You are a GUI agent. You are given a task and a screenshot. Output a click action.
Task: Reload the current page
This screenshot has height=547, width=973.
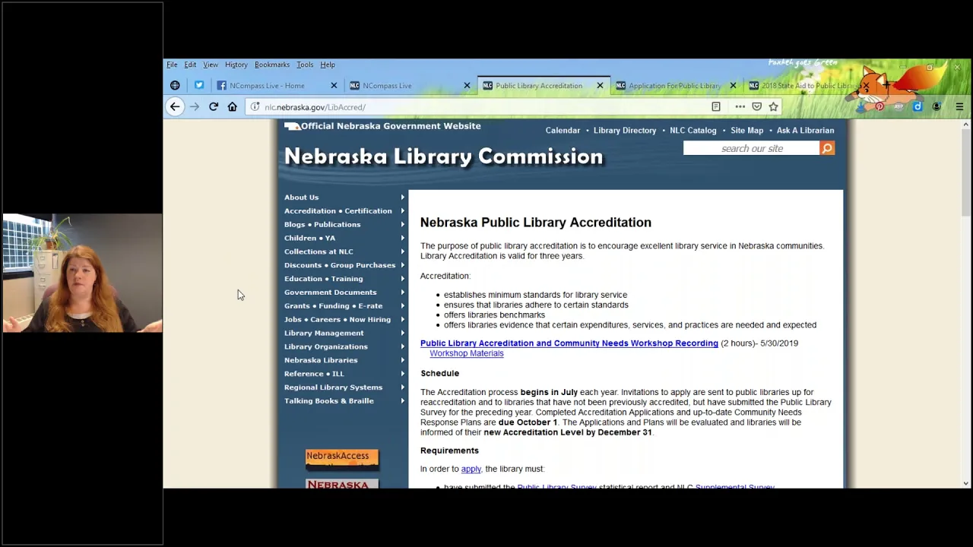point(214,107)
